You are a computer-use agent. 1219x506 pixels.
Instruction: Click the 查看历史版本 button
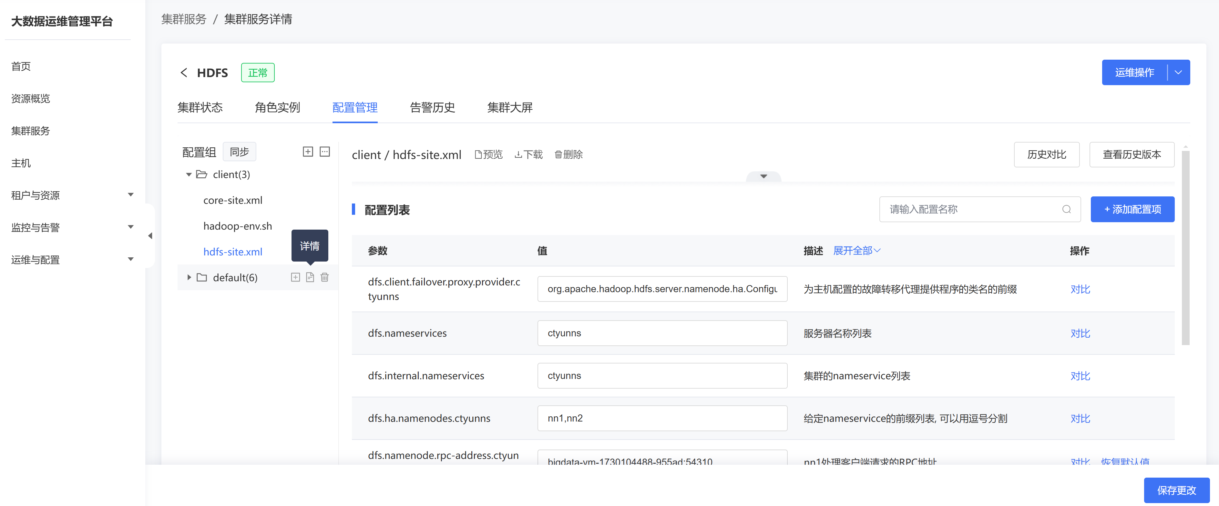(x=1132, y=154)
